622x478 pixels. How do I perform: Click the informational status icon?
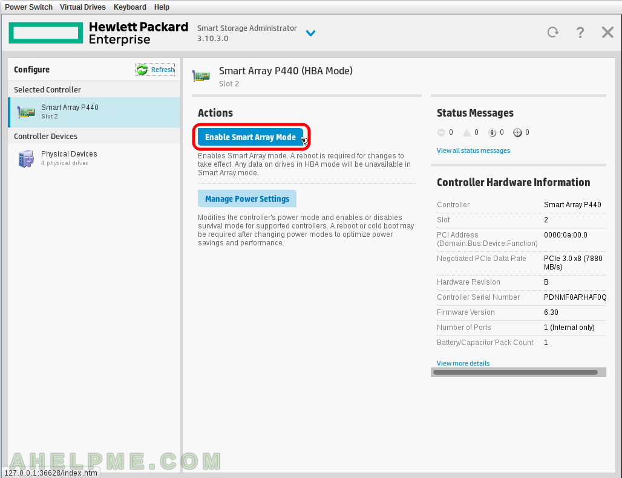point(492,133)
